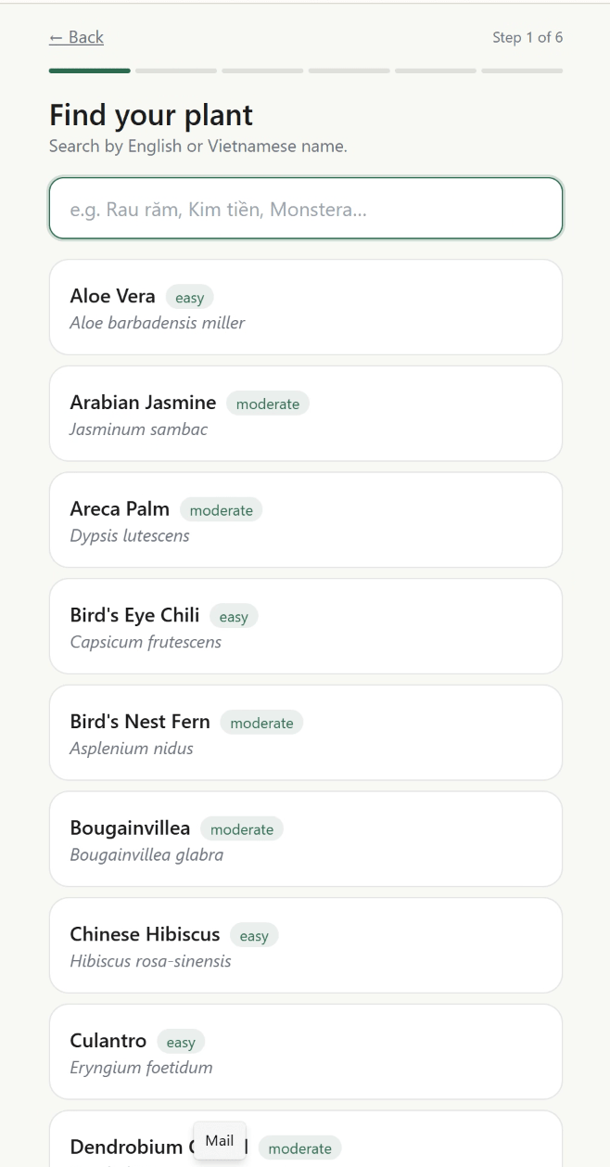The height and width of the screenshot is (1167, 610).
Task: Click the easy tag on Bird's Eye Chili
Action: 234,617
